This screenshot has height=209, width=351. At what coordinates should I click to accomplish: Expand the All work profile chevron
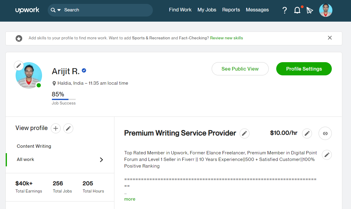101,160
